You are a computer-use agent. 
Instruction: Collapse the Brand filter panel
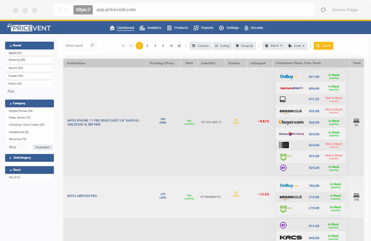(x=30, y=45)
